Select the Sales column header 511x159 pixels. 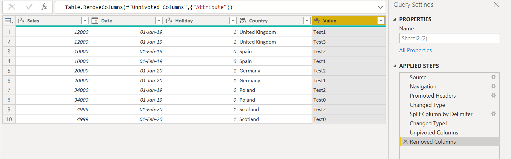(53, 21)
